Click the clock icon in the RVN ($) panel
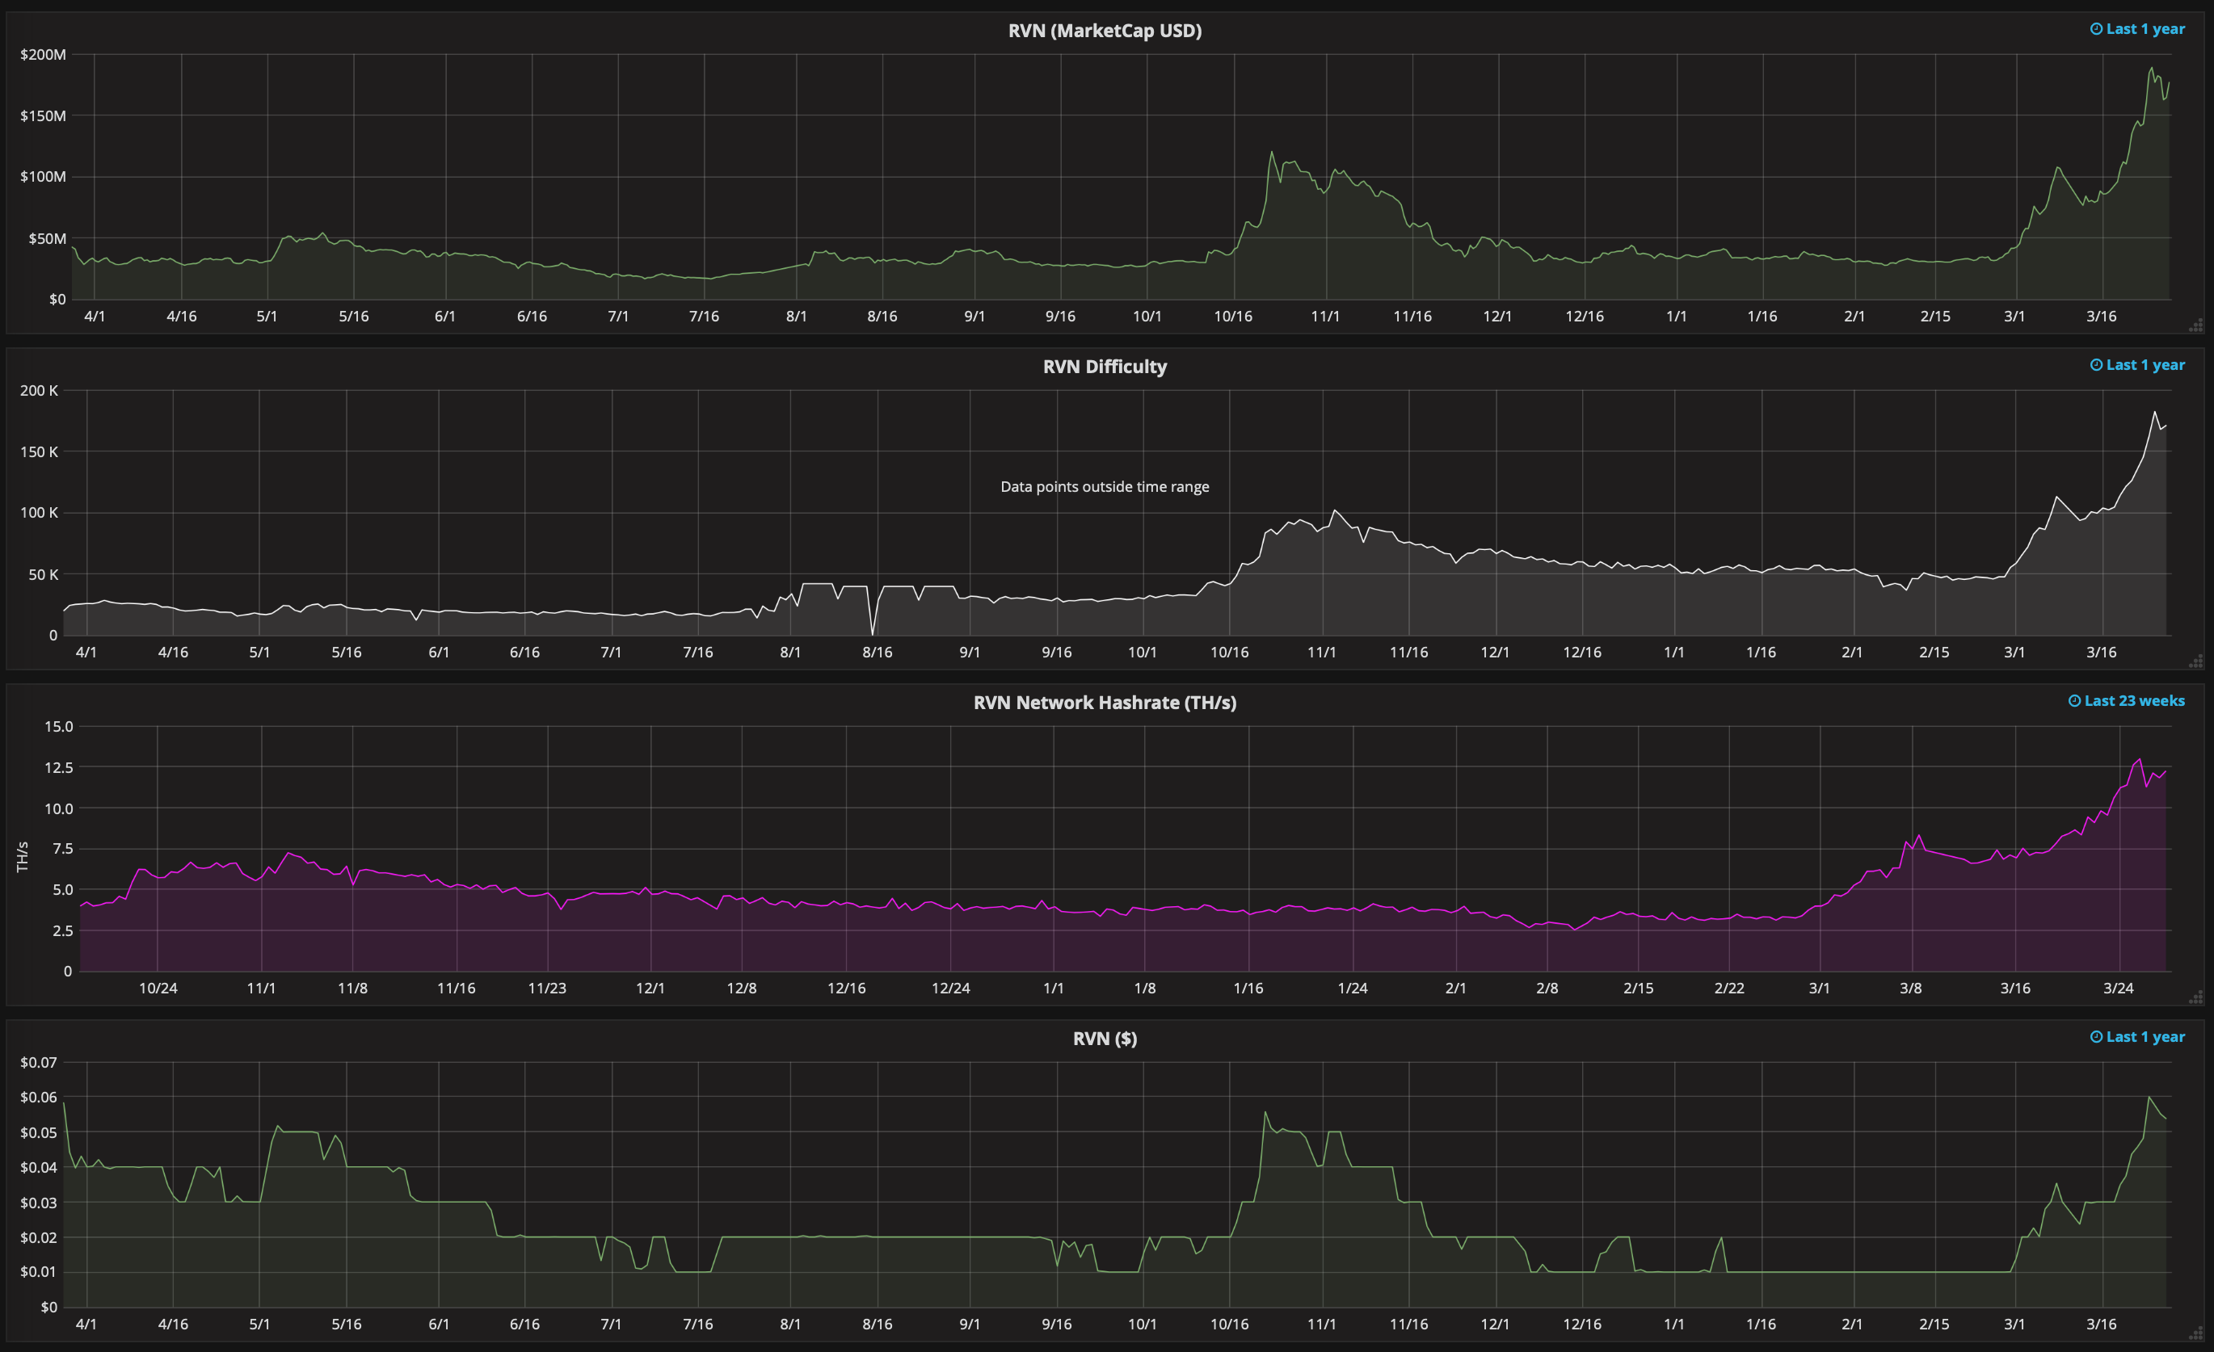2214x1352 pixels. click(x=2096, y=1037)
